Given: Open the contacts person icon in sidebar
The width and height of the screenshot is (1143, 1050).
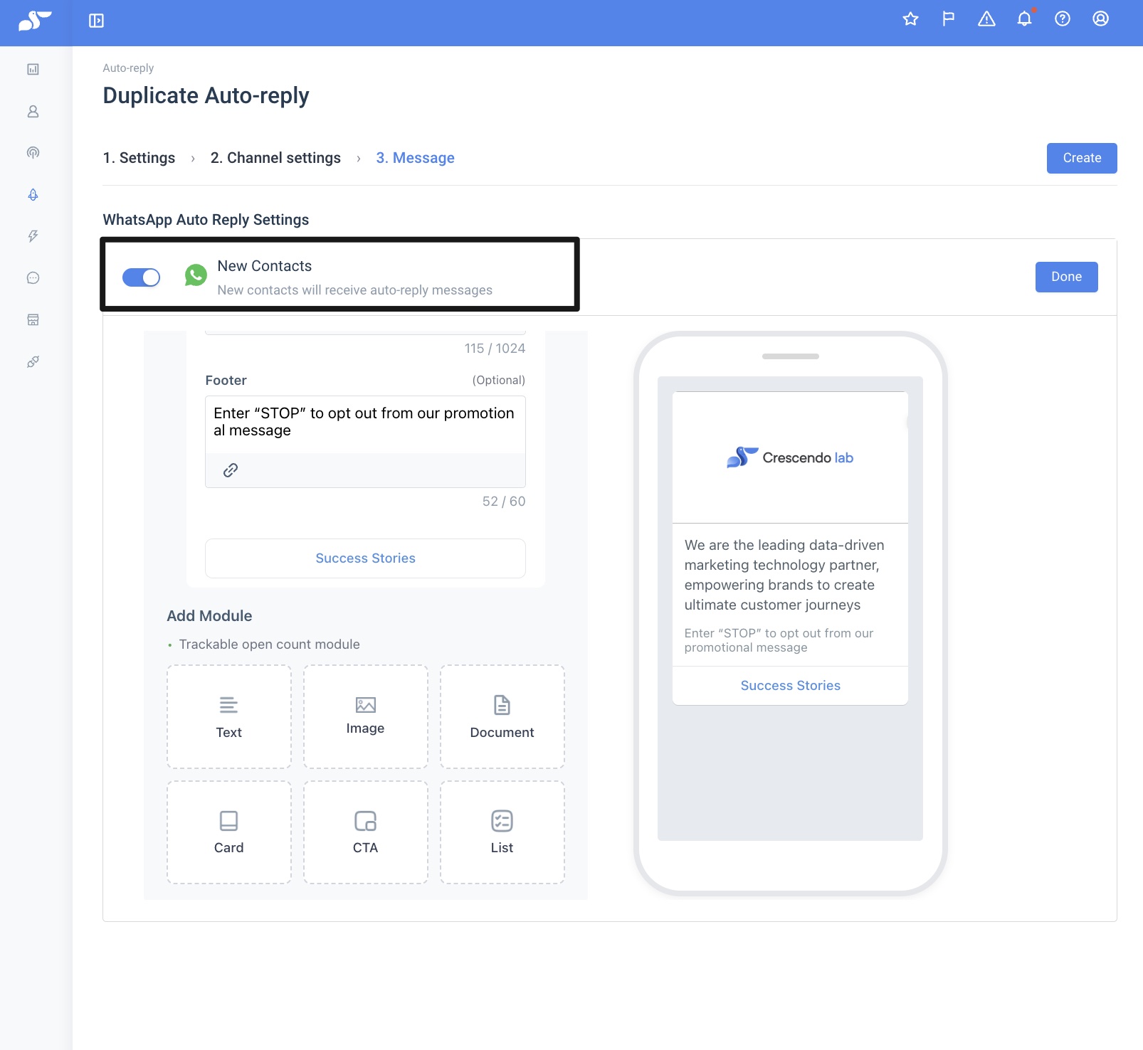Looking at the screenshot, I should pyautogui.click(x=33, y=112).
